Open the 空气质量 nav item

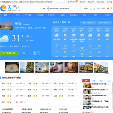[x=28, y=15]
